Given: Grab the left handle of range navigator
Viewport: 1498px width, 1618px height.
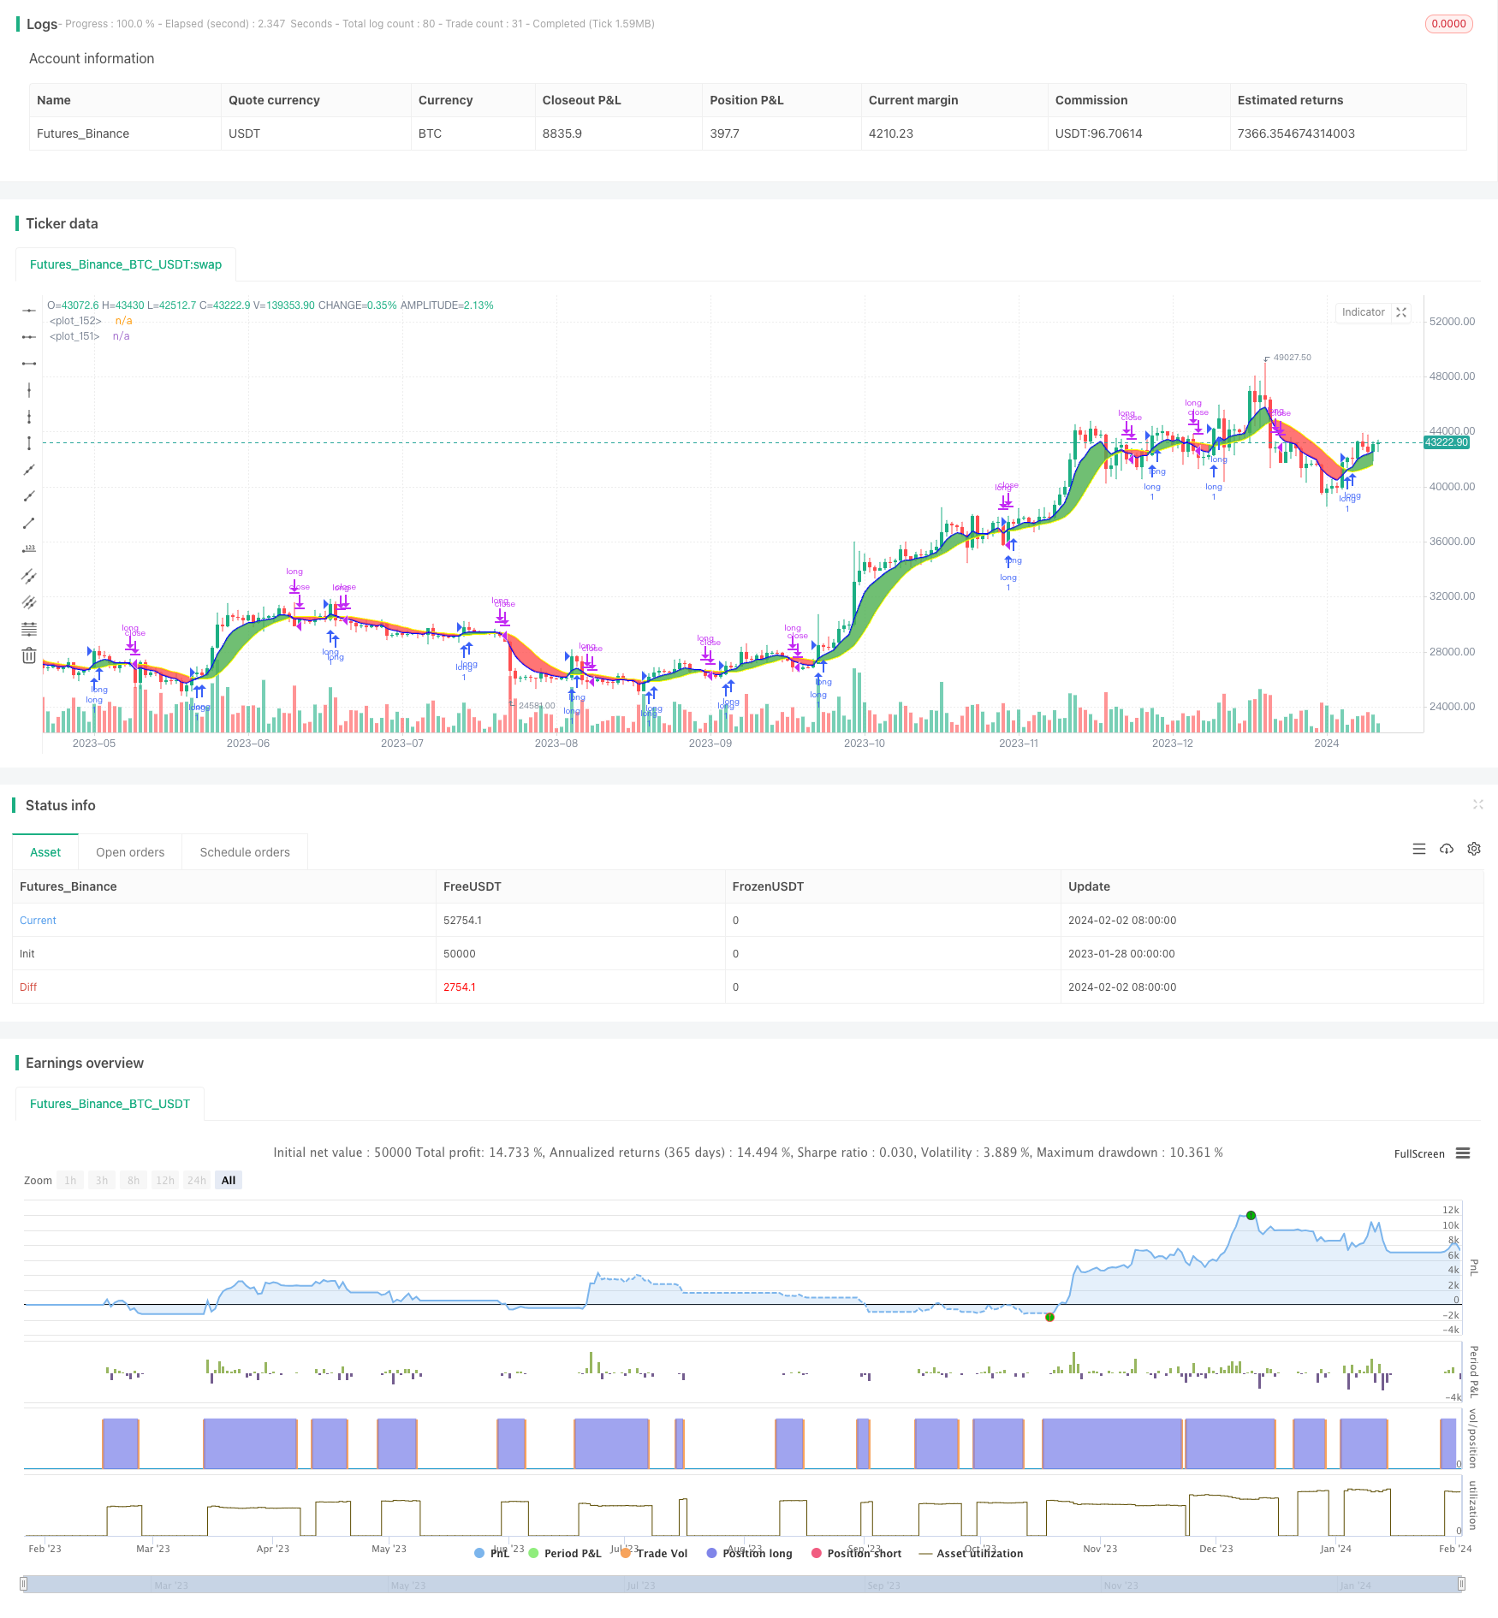Looking at the screenshot, I should 25,1585.
